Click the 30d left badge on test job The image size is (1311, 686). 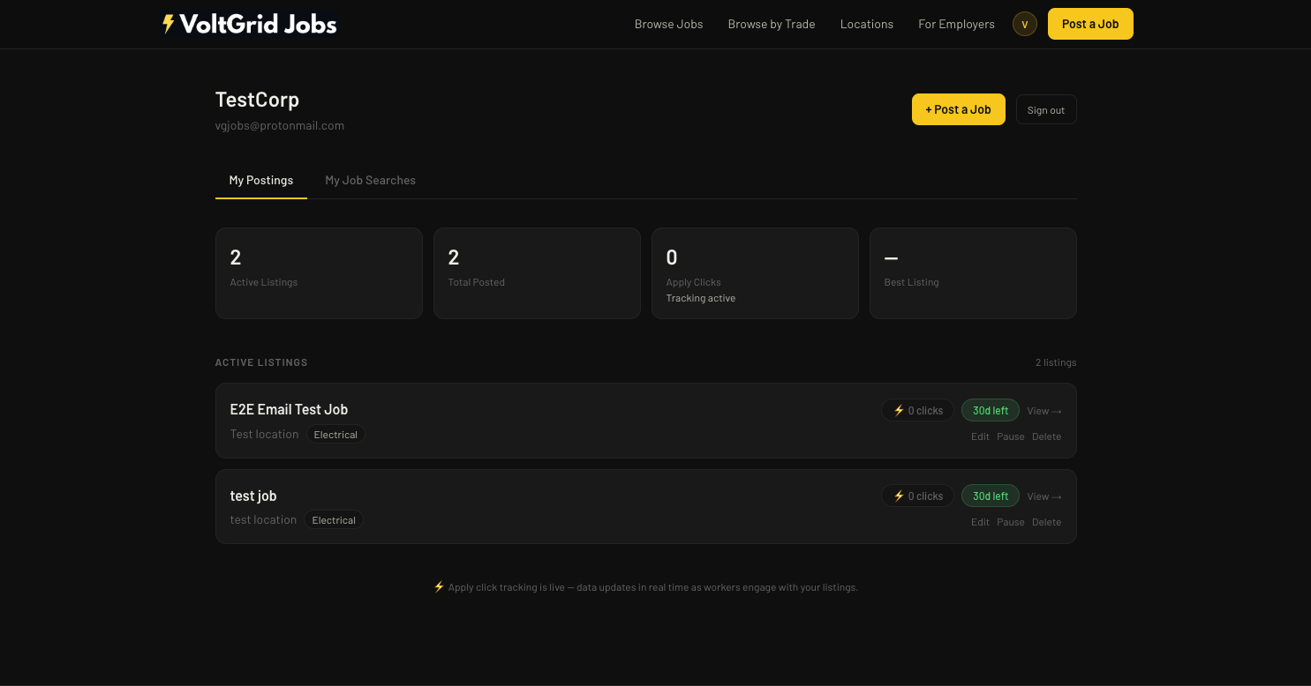tap(991, 496)
